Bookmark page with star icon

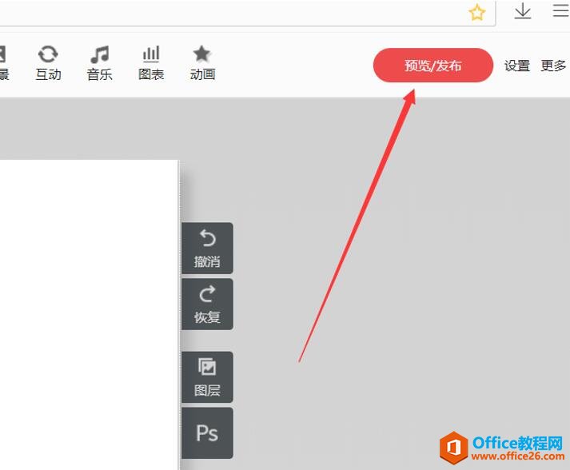pyautogui.click(x=477, y=13)
